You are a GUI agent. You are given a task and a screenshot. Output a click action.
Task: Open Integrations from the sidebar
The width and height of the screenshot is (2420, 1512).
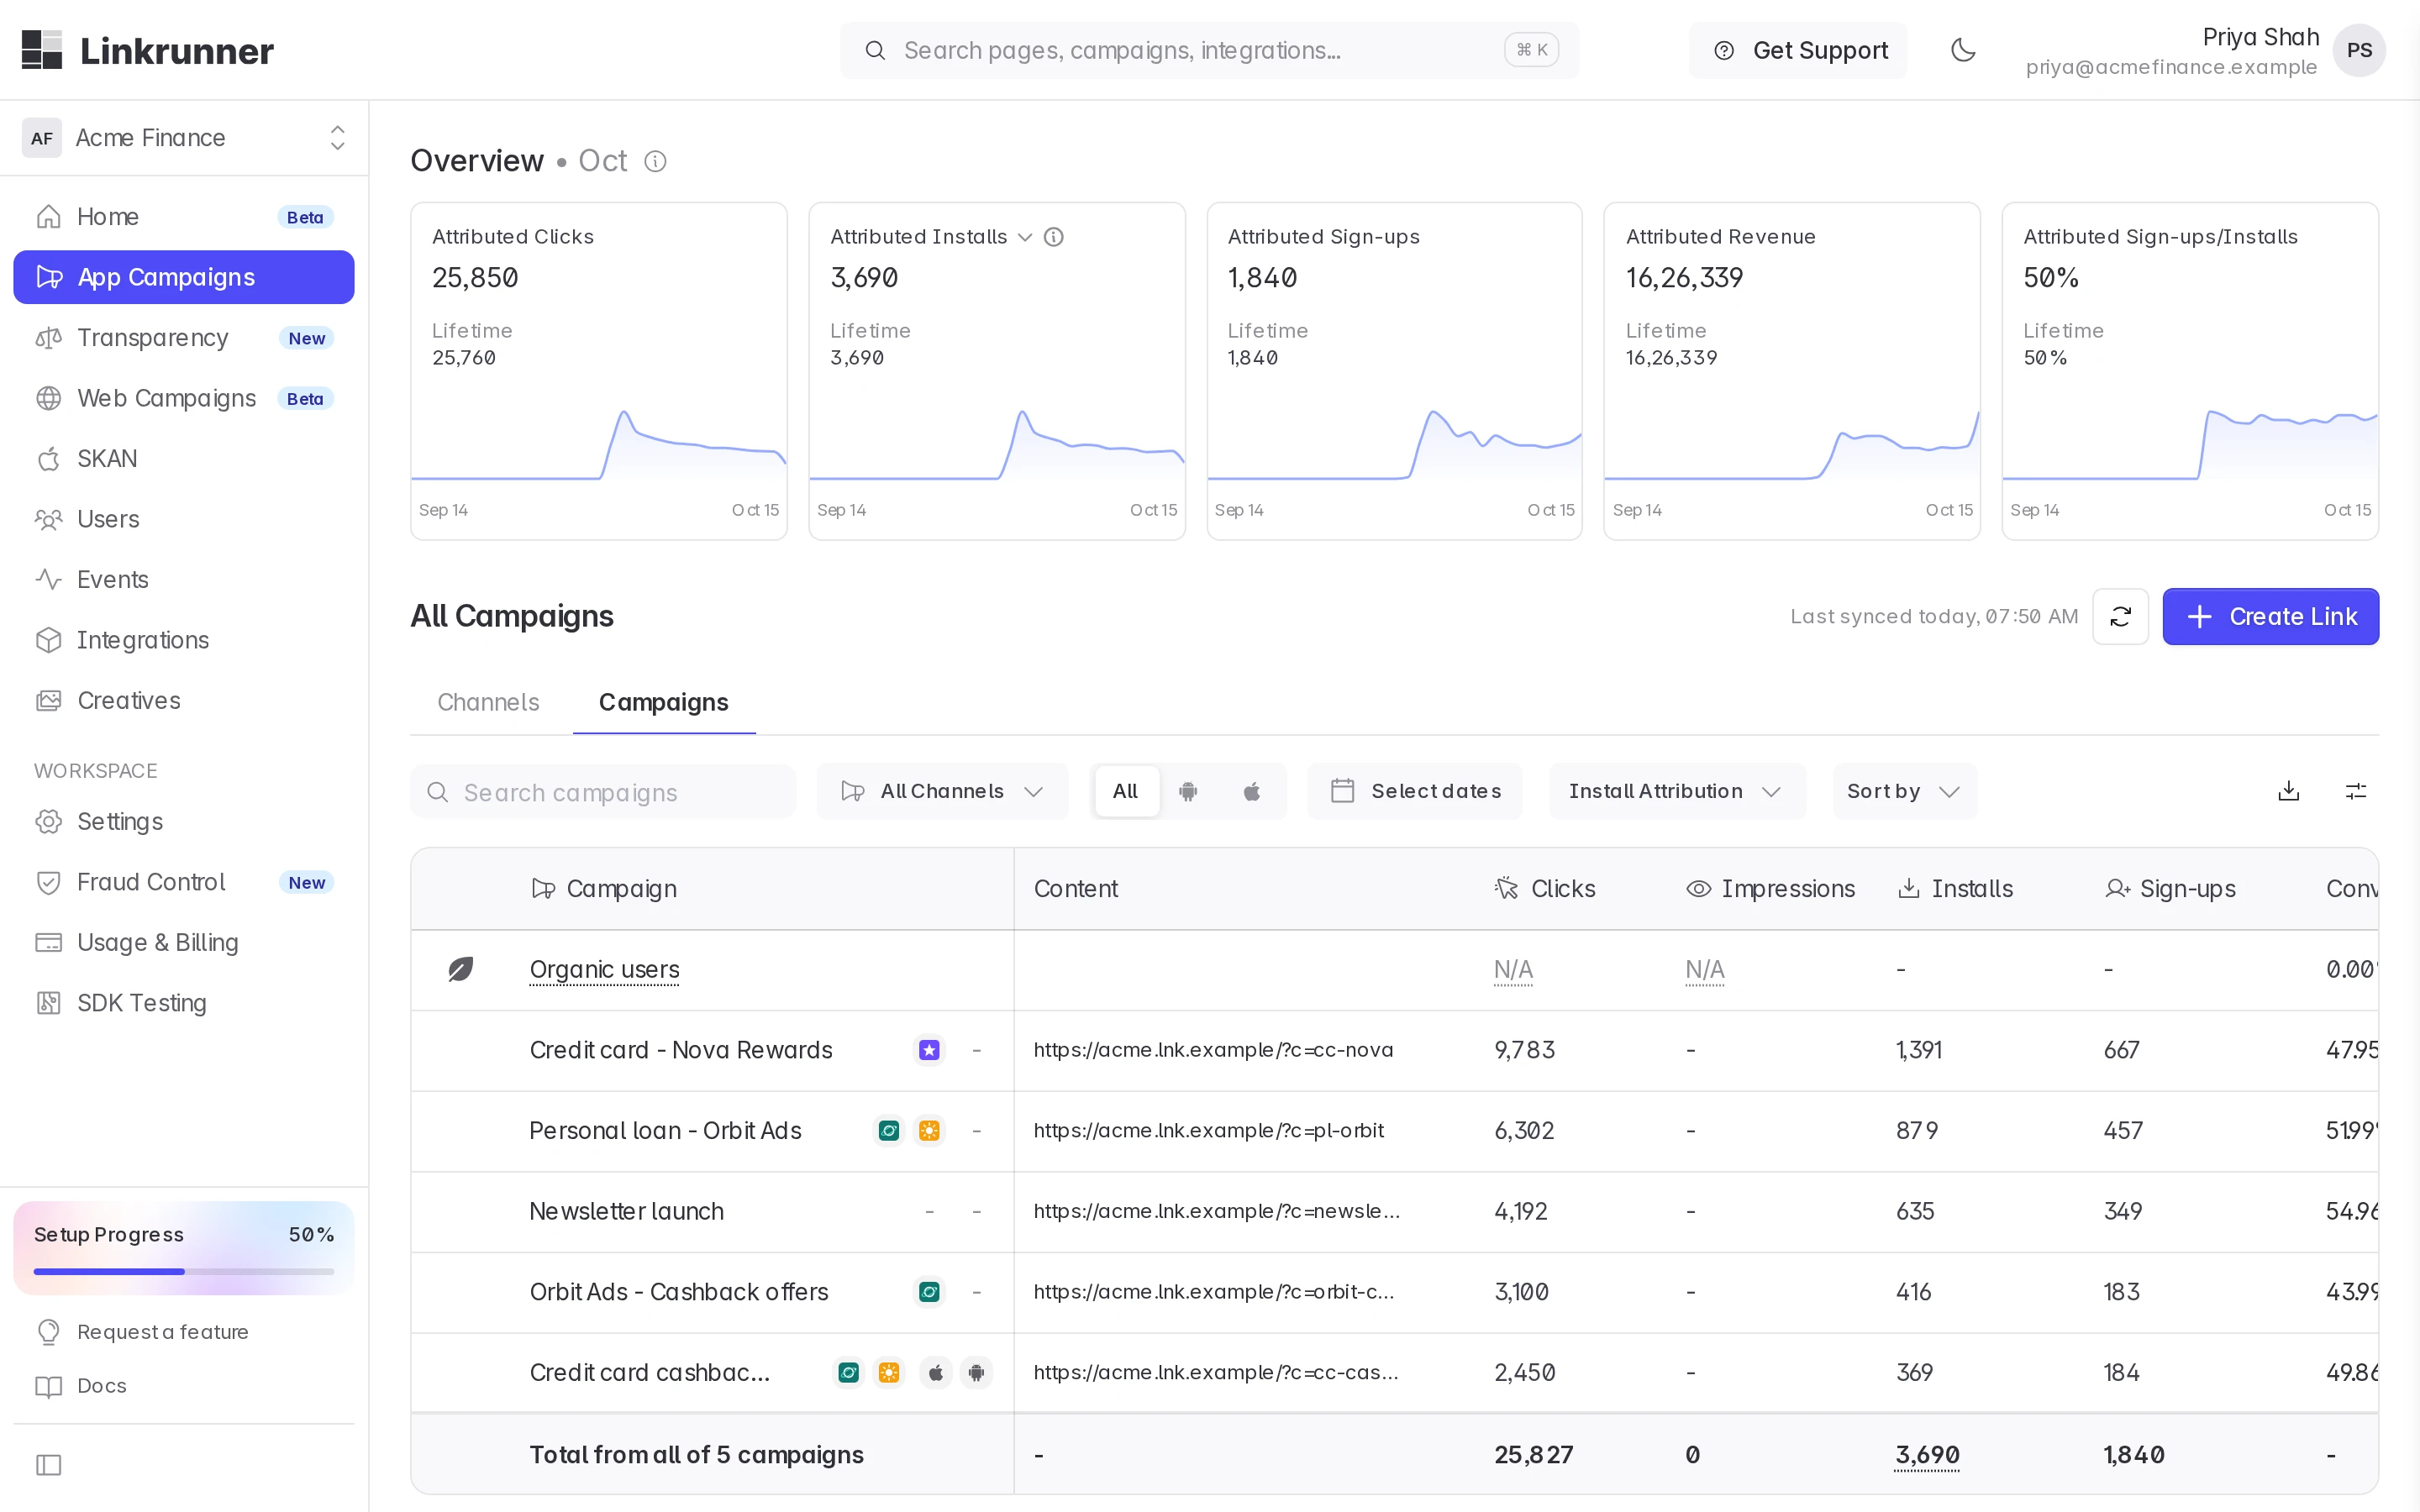(184, 640)
